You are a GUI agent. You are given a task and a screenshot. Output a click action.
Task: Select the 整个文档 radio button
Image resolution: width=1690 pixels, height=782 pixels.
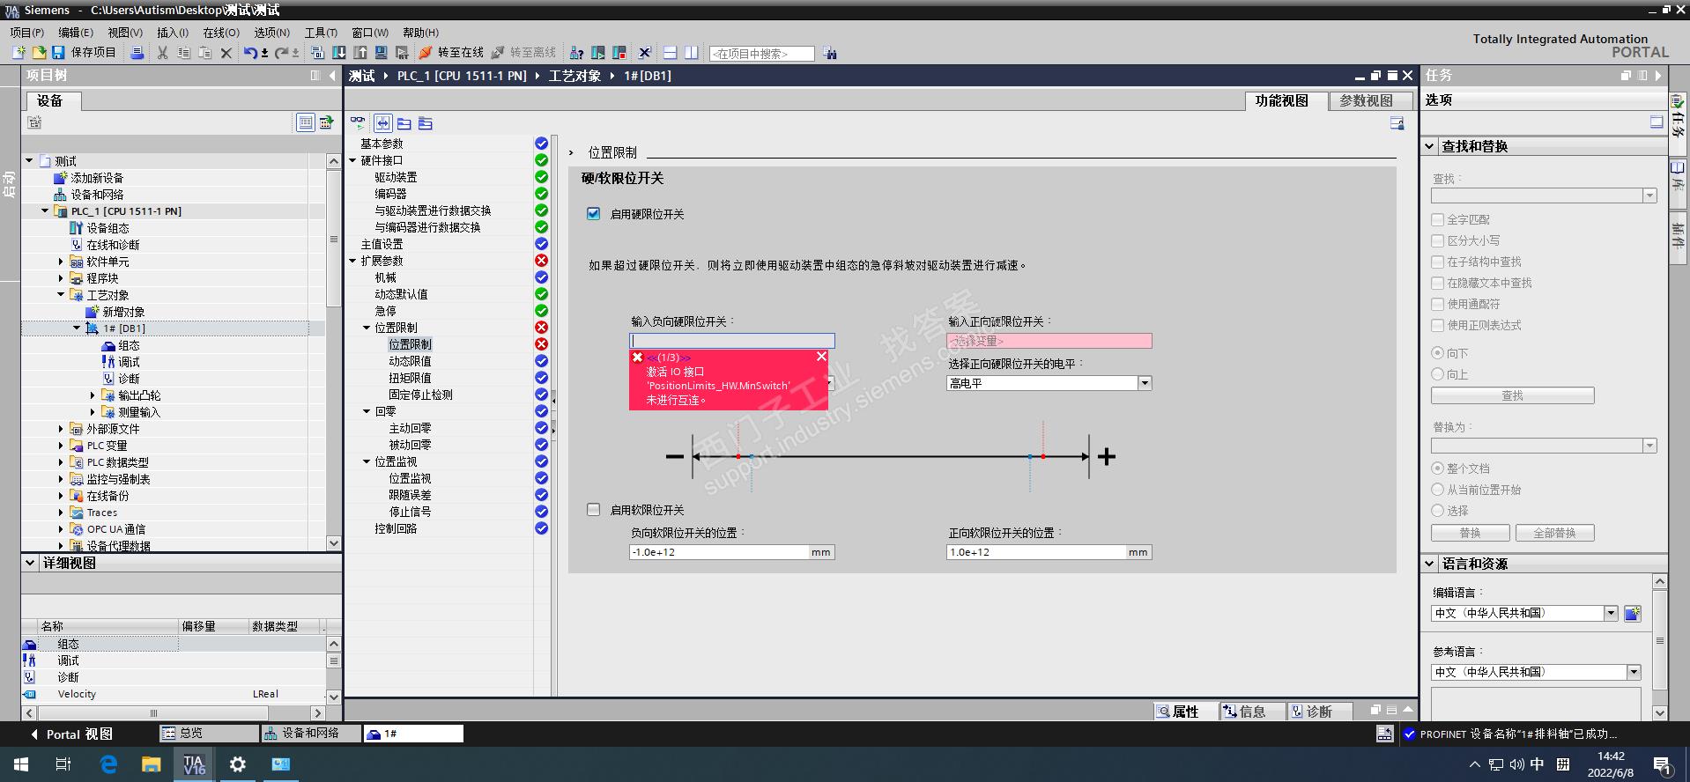[x=1438, y=468]
